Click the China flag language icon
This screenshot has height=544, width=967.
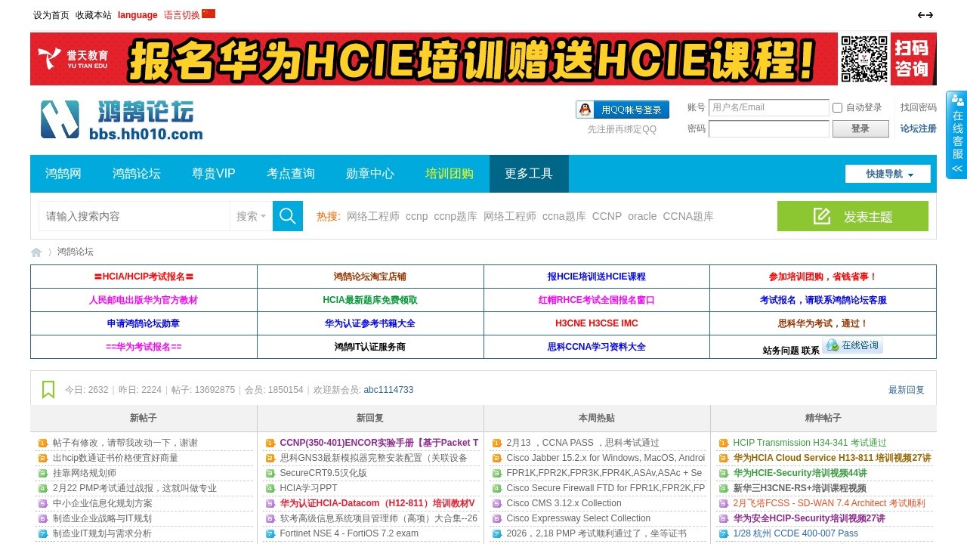click(209, 14)
